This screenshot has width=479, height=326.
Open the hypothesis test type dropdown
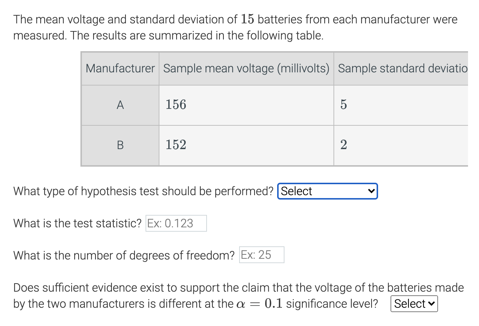click(x=328, y=191)
